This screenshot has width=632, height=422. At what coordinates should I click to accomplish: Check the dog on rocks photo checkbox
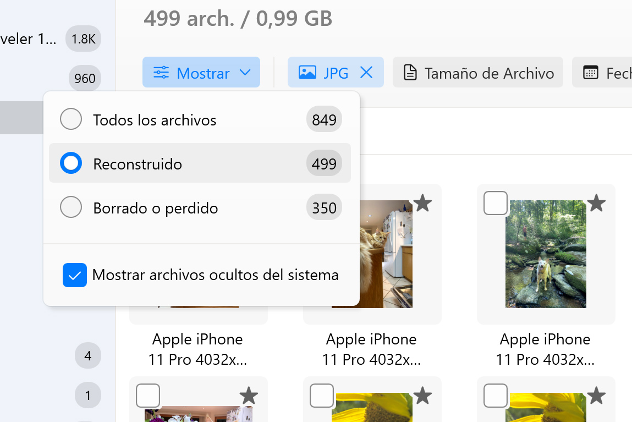496,203
